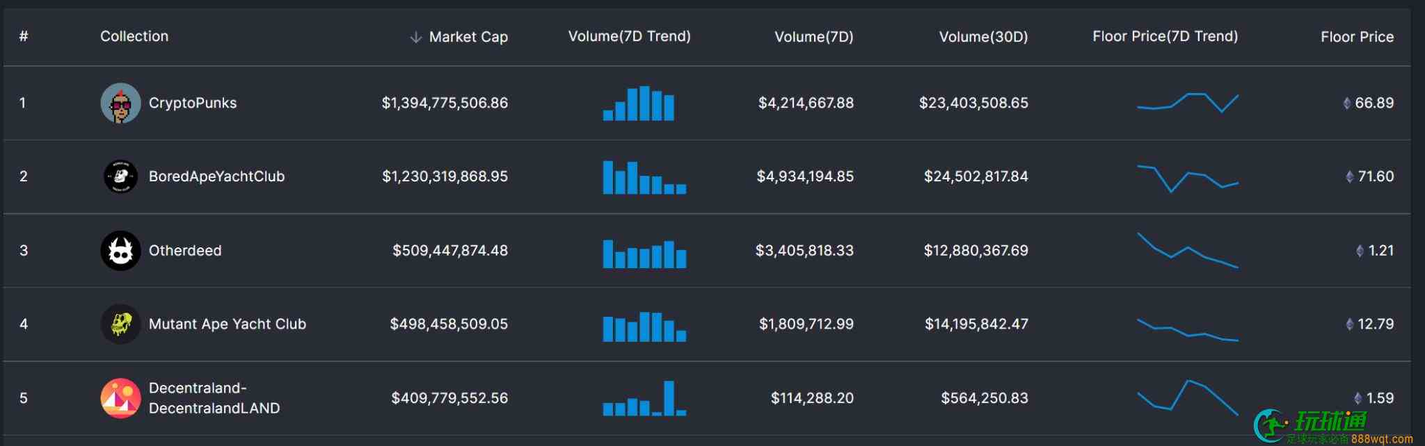Click the Volume(7D) column header

pos(814,37)
